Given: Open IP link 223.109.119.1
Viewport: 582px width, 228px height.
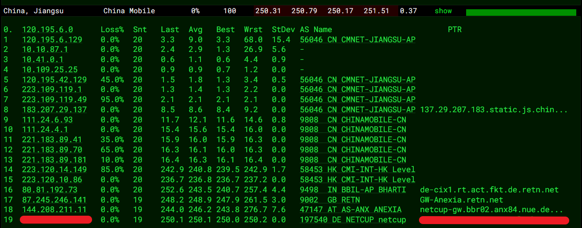Looking at the screenshot, I should [52, 89].
